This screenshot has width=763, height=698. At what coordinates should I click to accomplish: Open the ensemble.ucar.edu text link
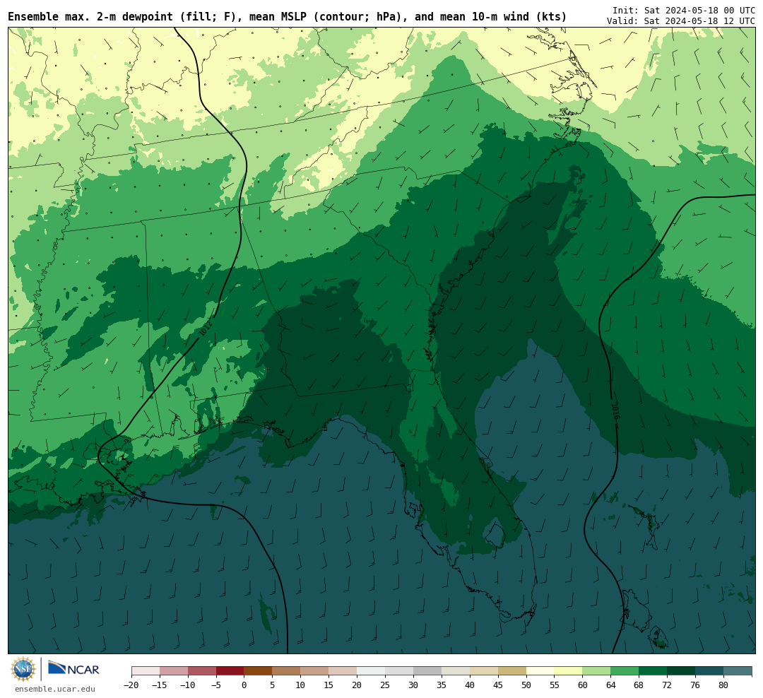(x=55, y=690)
